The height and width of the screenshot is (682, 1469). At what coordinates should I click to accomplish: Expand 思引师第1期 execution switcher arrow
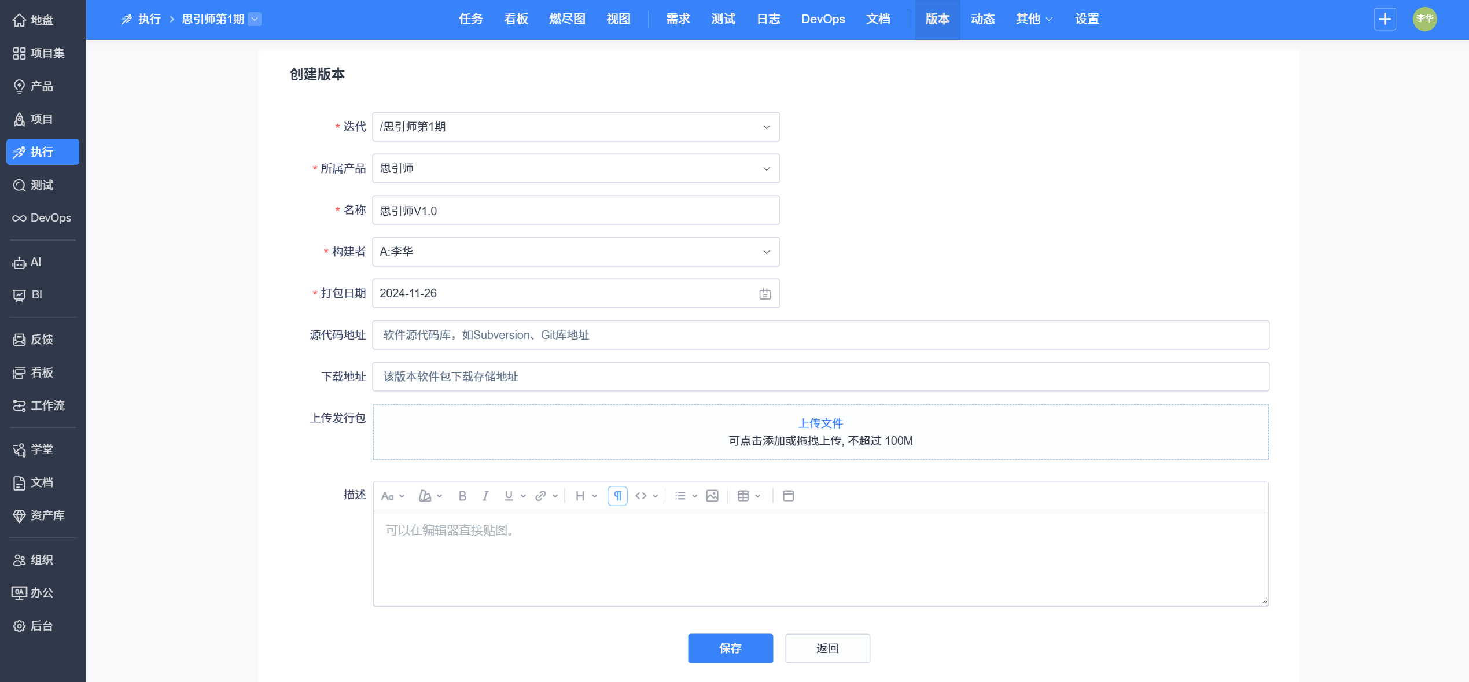coord(255,19)
